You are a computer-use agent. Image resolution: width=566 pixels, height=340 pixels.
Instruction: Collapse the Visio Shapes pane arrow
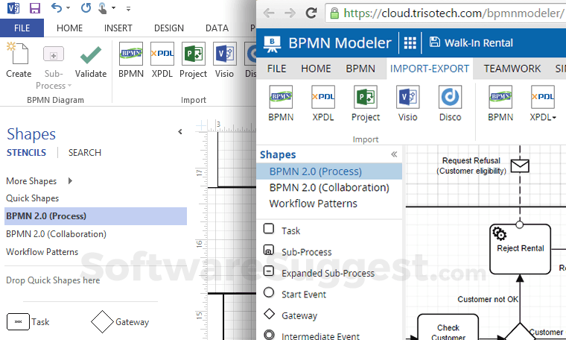coord(180,132)
